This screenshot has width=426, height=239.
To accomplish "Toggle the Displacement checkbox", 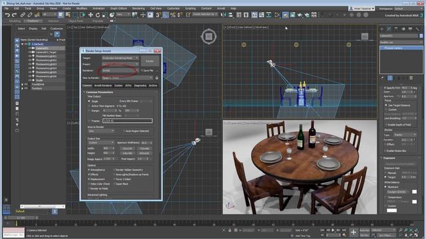I will (x=89, y=179).
